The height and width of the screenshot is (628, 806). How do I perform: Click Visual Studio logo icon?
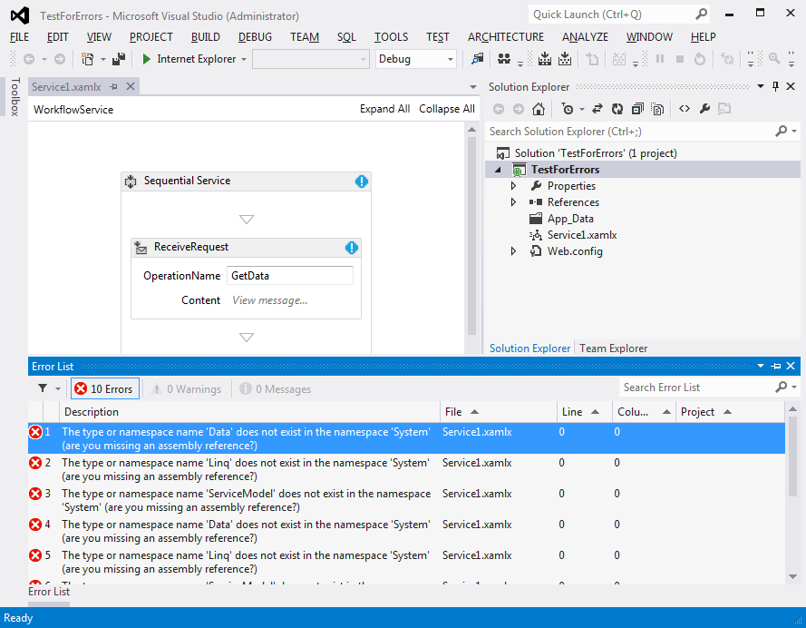[20, 16]
